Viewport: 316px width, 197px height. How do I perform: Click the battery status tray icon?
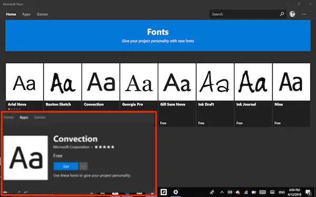click(254, 192)
